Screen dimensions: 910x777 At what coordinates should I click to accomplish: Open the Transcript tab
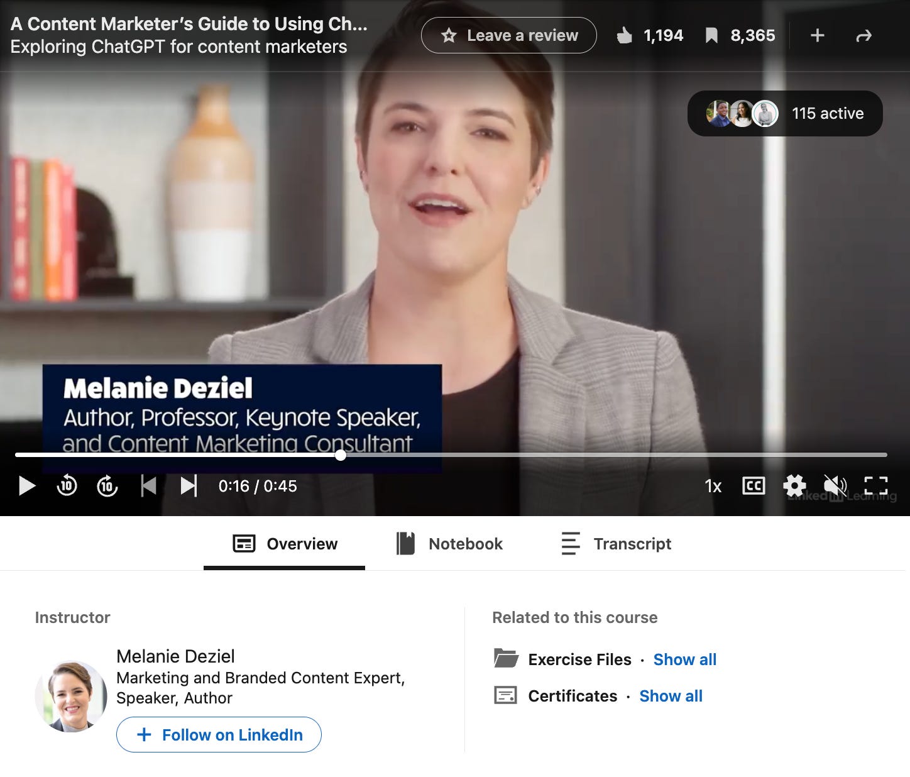(616, 544)
